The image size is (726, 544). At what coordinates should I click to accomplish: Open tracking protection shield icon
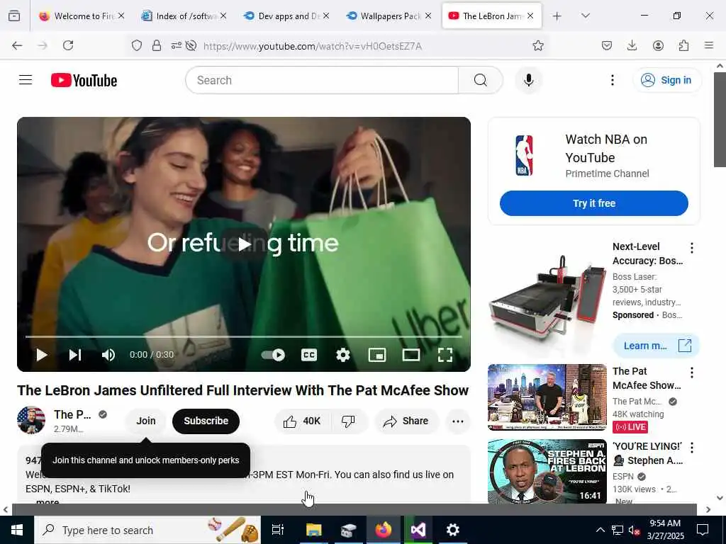137,45
